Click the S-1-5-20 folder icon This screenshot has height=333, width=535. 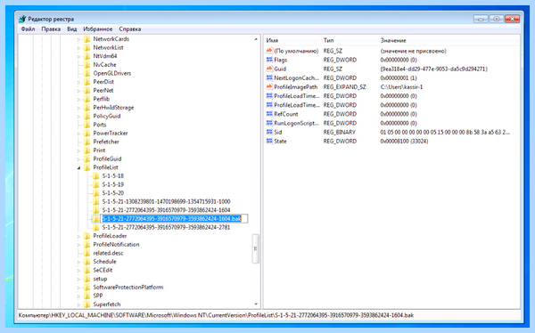point(96,193)
